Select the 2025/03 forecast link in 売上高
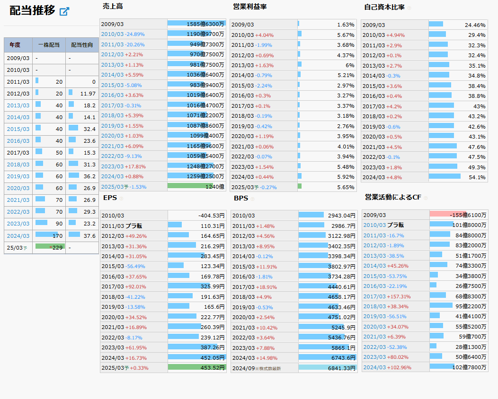Image resolution: width=498 pixels, height=399 pixels. pyautogui.click(x=112, y=187)
